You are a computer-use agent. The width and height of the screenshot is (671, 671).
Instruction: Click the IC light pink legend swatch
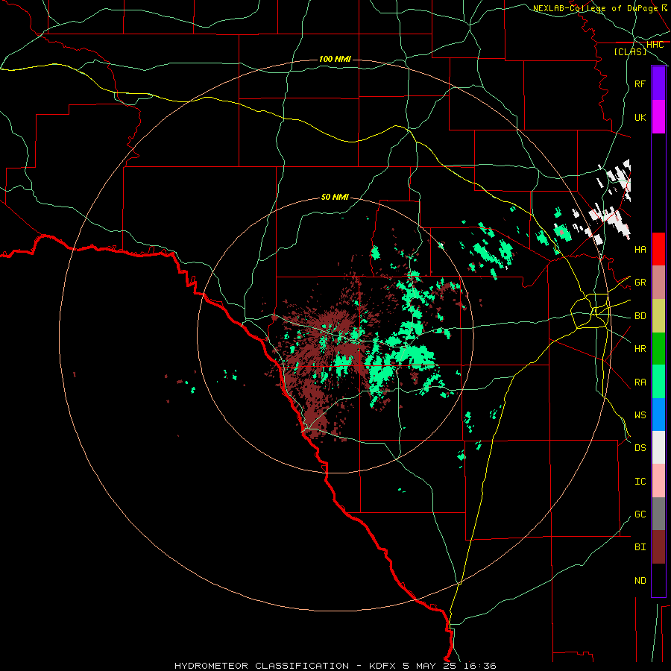[x=658, y=481]
